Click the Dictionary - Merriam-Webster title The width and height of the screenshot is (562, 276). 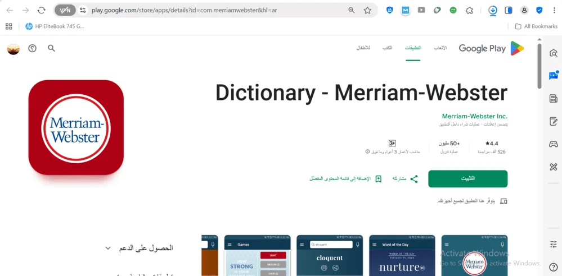tap(361, 93)
